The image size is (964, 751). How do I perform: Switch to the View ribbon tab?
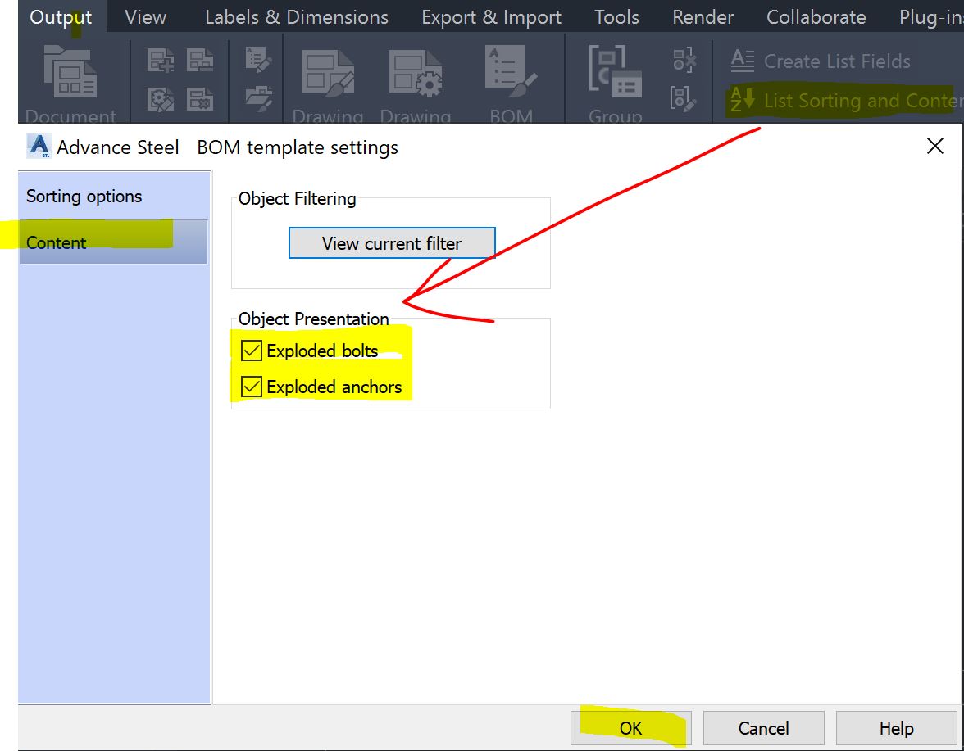point(146,16)
